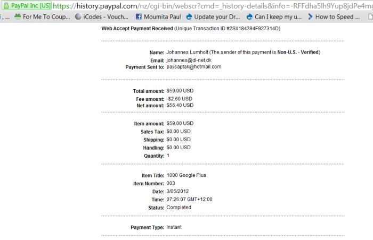Click the PayPal Inc [US] certificate label
Viewport: 373px width, 240px height.
[29, 5]
